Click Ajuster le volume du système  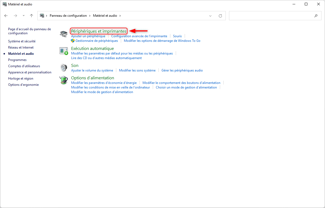[x=92, y=70]
